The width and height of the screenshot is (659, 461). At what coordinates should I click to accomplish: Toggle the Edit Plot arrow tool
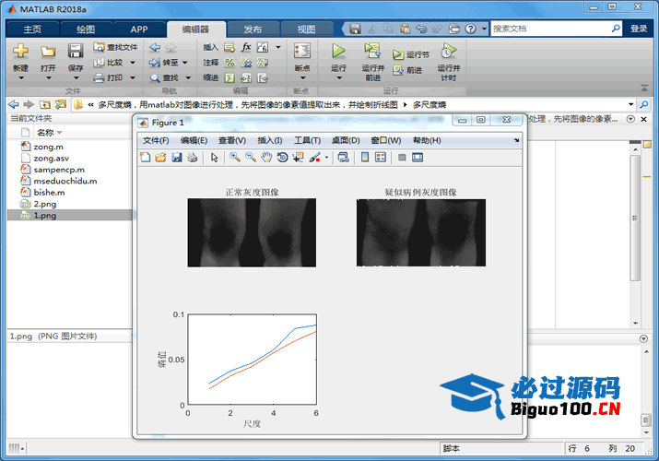click(214, 158)
